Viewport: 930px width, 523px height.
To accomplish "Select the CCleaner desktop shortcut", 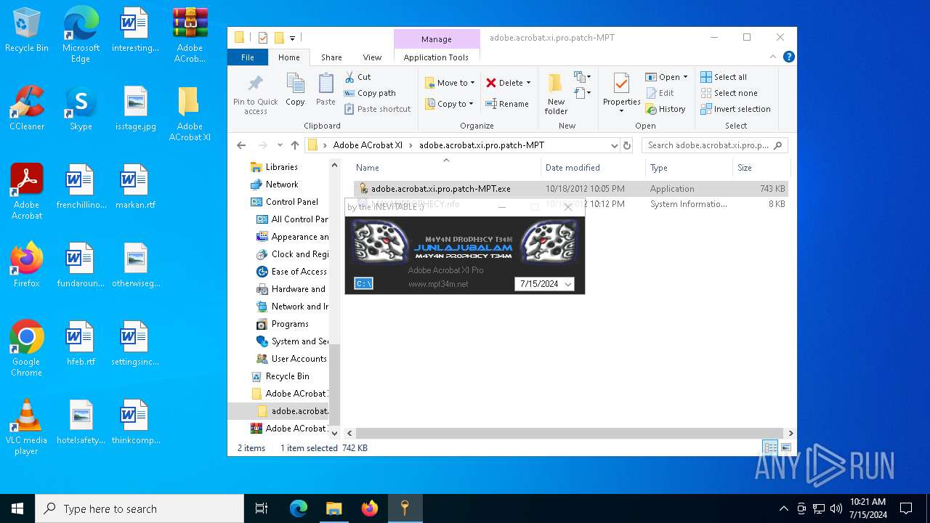I will [x=27, y=108].
